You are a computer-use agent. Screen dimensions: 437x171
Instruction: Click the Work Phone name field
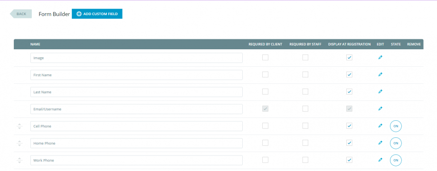pos(137,161)
